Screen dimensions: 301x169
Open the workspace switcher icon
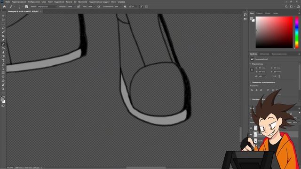click(x=292, y=7)
